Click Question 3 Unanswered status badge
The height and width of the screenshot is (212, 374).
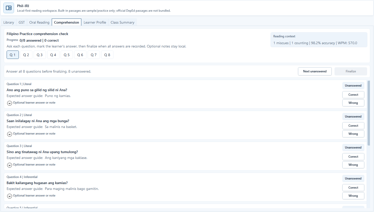click(x=353, y=148)
